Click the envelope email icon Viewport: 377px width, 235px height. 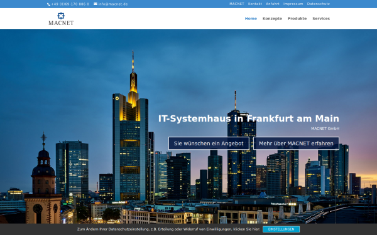tap(96, 4)
